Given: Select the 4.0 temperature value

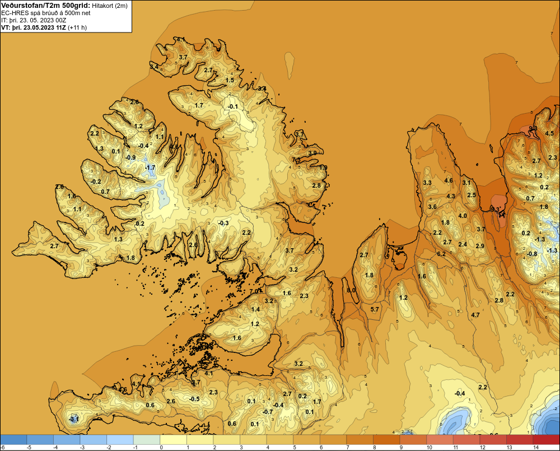Looking at the screenshot, I should (x=463, y=216).
